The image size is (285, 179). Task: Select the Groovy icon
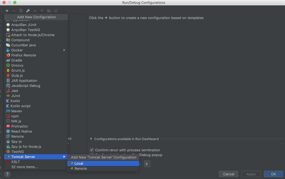[x=8, y=65]
